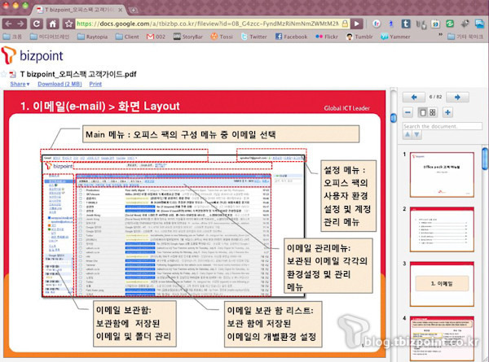Open the puzzle piece extension icon
The height and width of the screenshot is (362, 489).
pyautogui.click(x=465, y=24)
